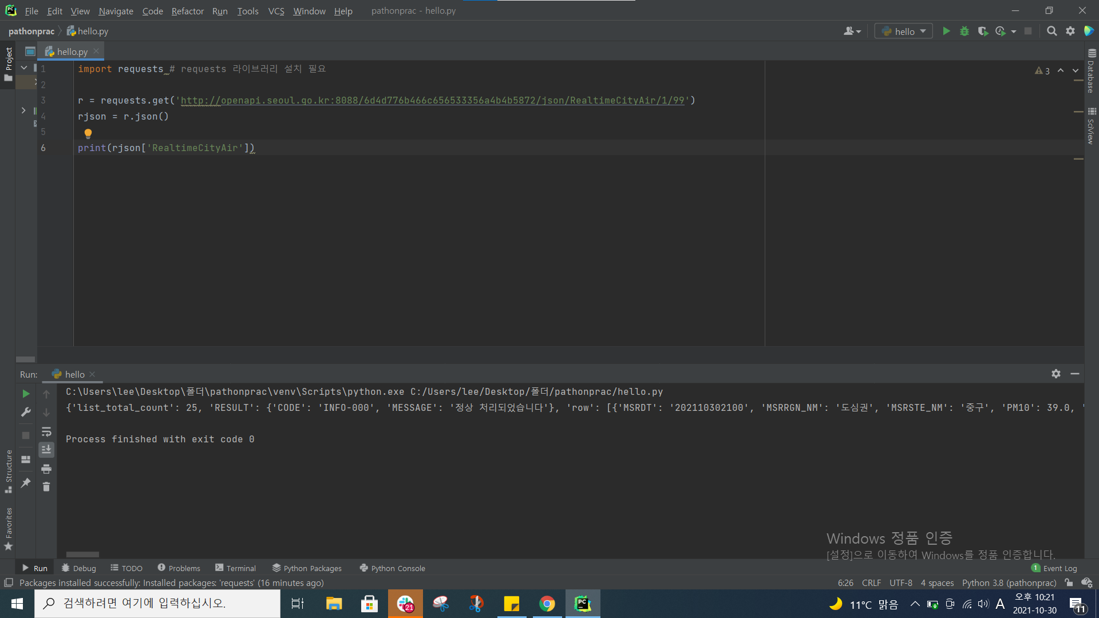
Task: Open the Python 3.8 interpreter selector
Action: point(1009,583)
